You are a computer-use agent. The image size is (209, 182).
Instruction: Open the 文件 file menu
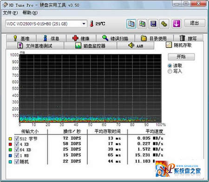[10, 13]
